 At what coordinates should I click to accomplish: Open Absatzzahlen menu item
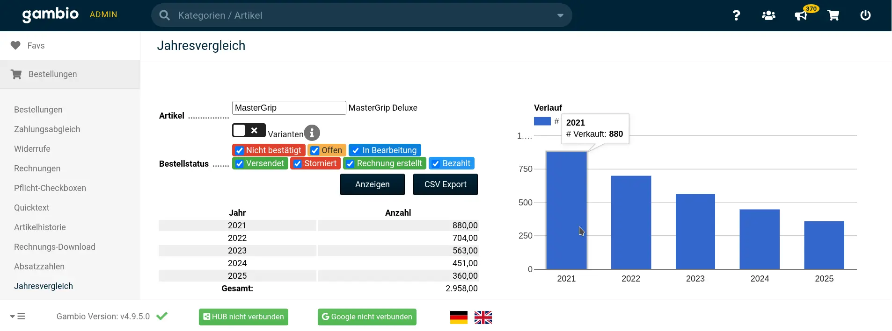(39, 267)
